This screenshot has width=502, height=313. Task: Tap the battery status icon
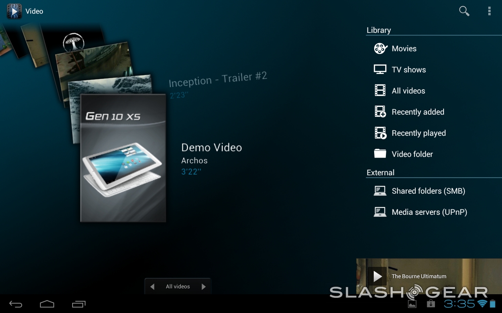point(493,304)
